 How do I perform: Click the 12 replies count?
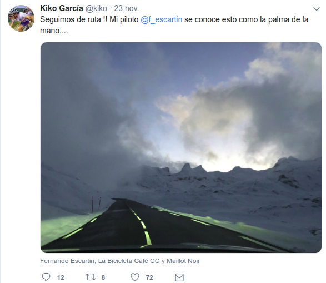61,277
